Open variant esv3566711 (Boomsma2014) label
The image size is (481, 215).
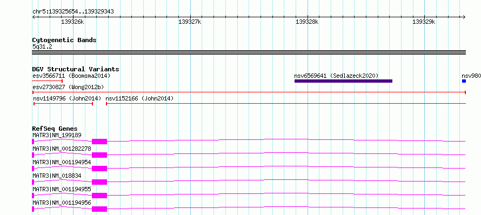[x=71, y=76]
